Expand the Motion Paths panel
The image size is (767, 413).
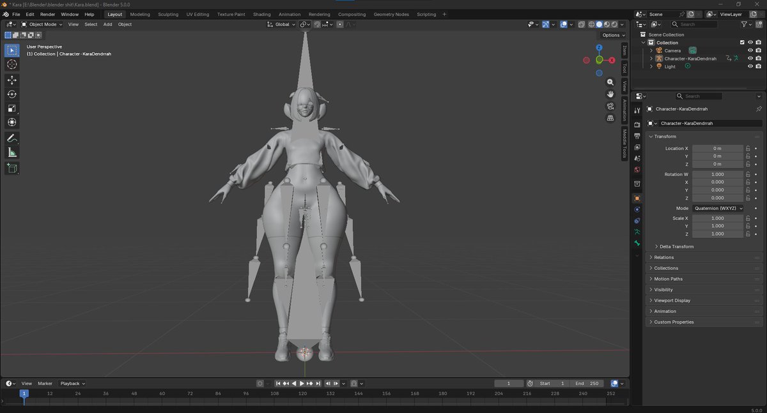pyautogui.click(x=668, y=279)
